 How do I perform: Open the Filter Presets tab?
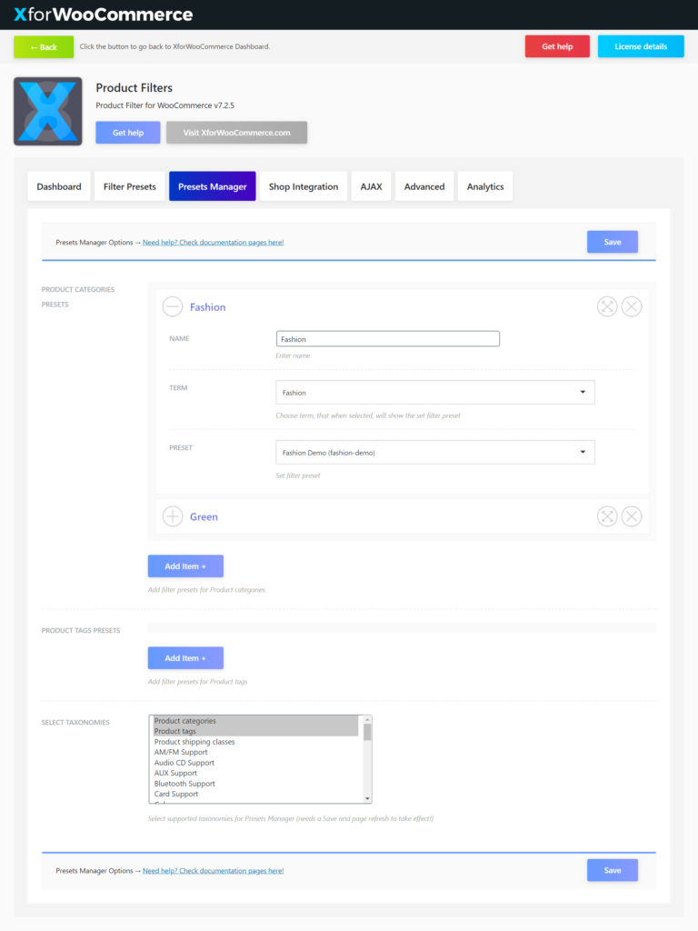[x=129, y=186]
